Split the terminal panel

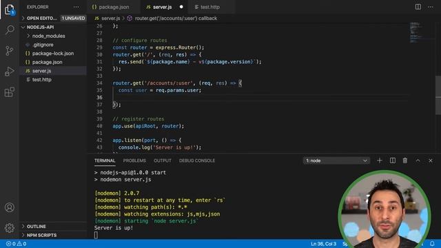(x=393, y=161)
